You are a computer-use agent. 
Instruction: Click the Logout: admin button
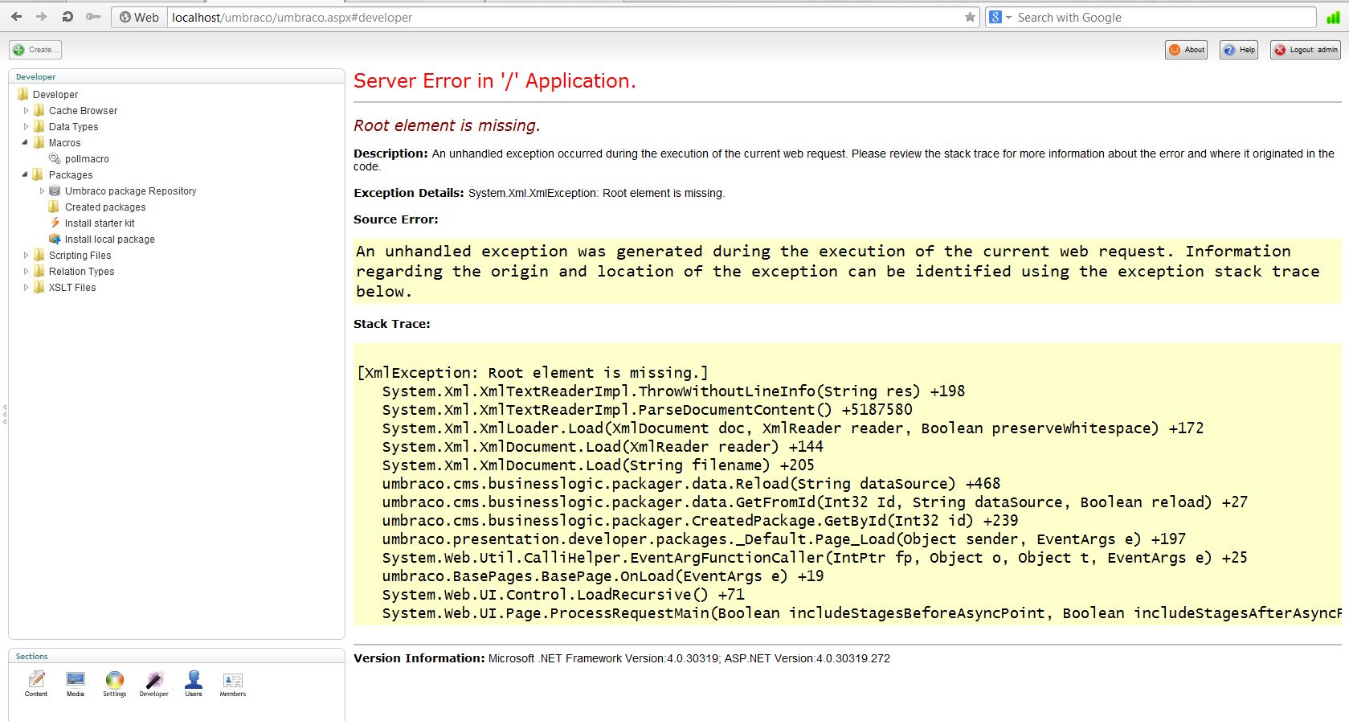(x=1306, y=50)
